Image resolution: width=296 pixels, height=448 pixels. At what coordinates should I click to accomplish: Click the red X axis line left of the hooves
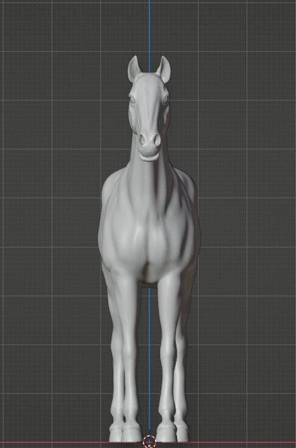(x=54, y=442)
